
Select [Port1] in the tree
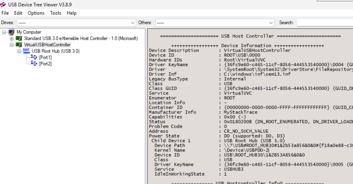click(x=45, y=57)
